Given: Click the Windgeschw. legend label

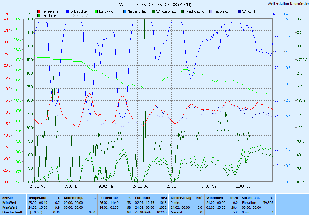Looking at the screenshot, I should 166,11.
